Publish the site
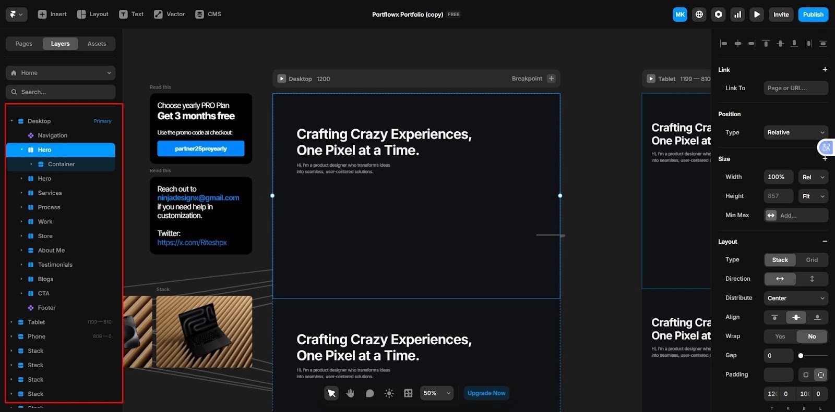Viewport: 835px width, 412px height. click(813, 15)
